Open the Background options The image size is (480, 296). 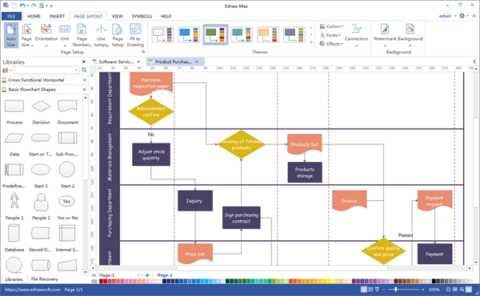click(x=410, y=35)
